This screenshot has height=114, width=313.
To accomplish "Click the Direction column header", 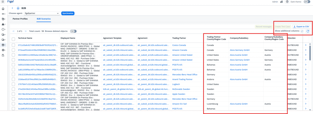I will pyautogui.click(x=292, y=38).
